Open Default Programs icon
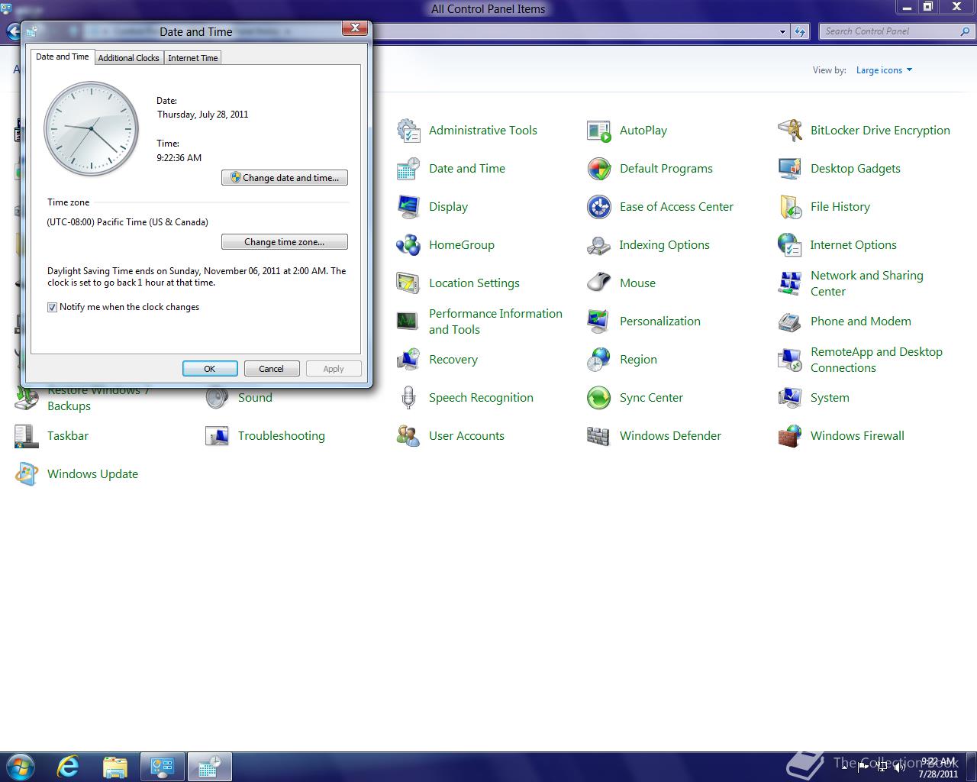Image resolution: width=977 pixels, height=782 pixels. pyautogui.click(x=599, y=169)
